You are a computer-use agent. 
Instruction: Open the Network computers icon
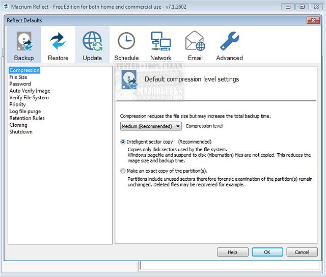(161, 44)
